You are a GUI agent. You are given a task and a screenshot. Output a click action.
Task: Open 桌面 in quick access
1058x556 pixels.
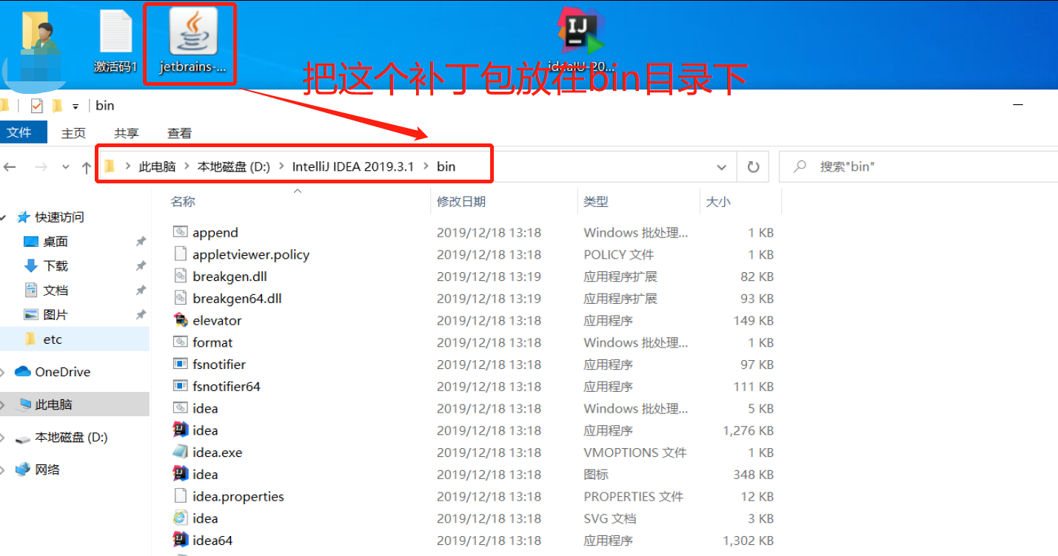pyautogui.click(x=56, y=242)
